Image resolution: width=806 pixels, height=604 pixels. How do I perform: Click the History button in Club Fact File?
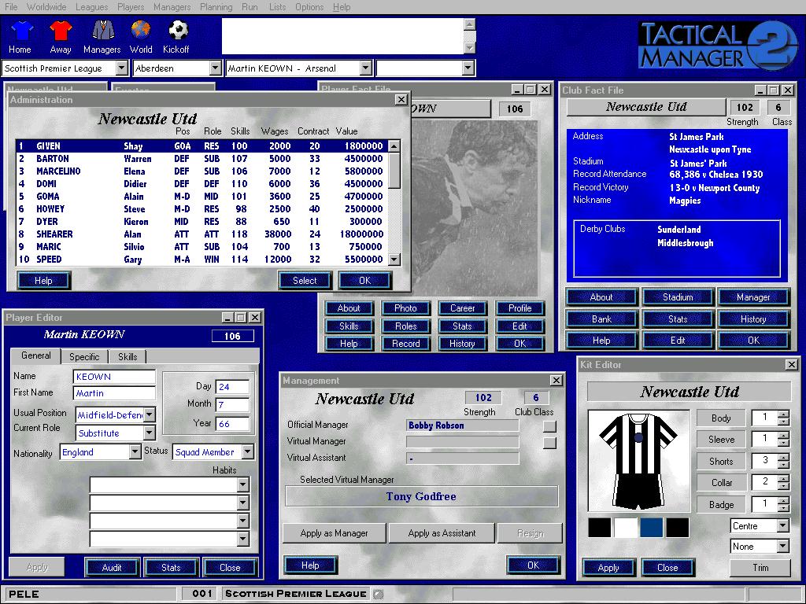click(x=753, y=319)
